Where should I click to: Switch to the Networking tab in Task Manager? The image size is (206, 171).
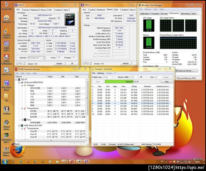click(185, 14)
